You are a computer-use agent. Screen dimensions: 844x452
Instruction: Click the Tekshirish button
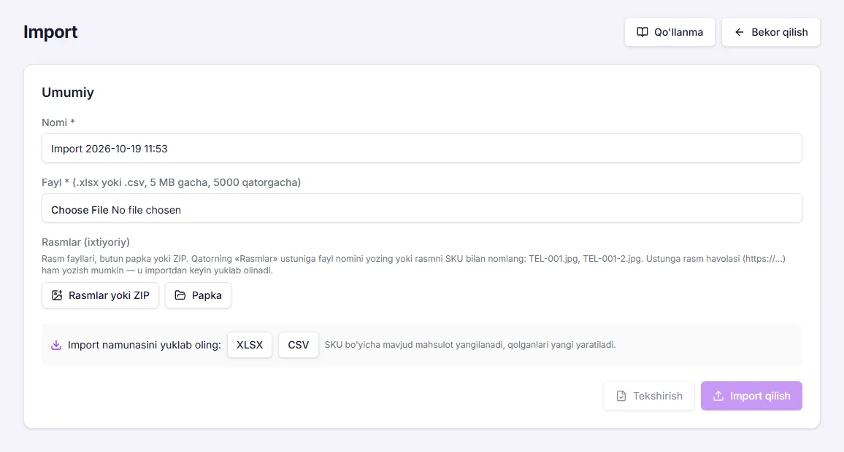pos(649,396)
